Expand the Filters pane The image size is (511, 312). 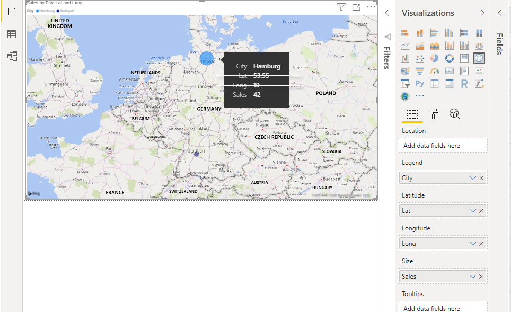click(387, 13)
